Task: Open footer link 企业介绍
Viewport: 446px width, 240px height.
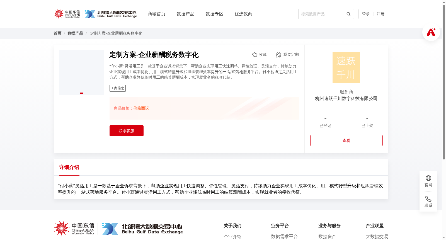Action: [232, 237]
